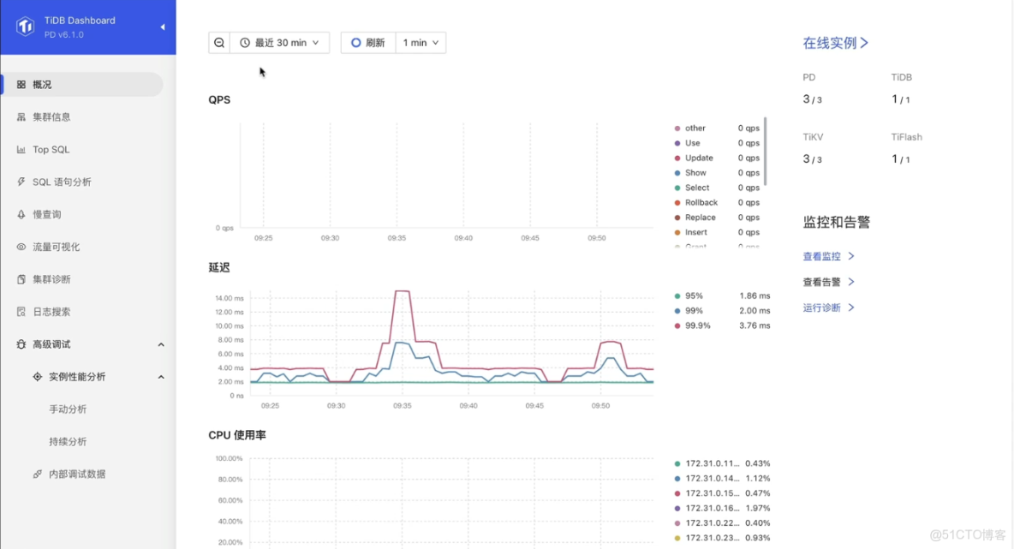Open the 慢查询 slow query page
Image resolution: width=1014 pixels, height=549 pixels.
pyautogui.click(x=50, y=214)
